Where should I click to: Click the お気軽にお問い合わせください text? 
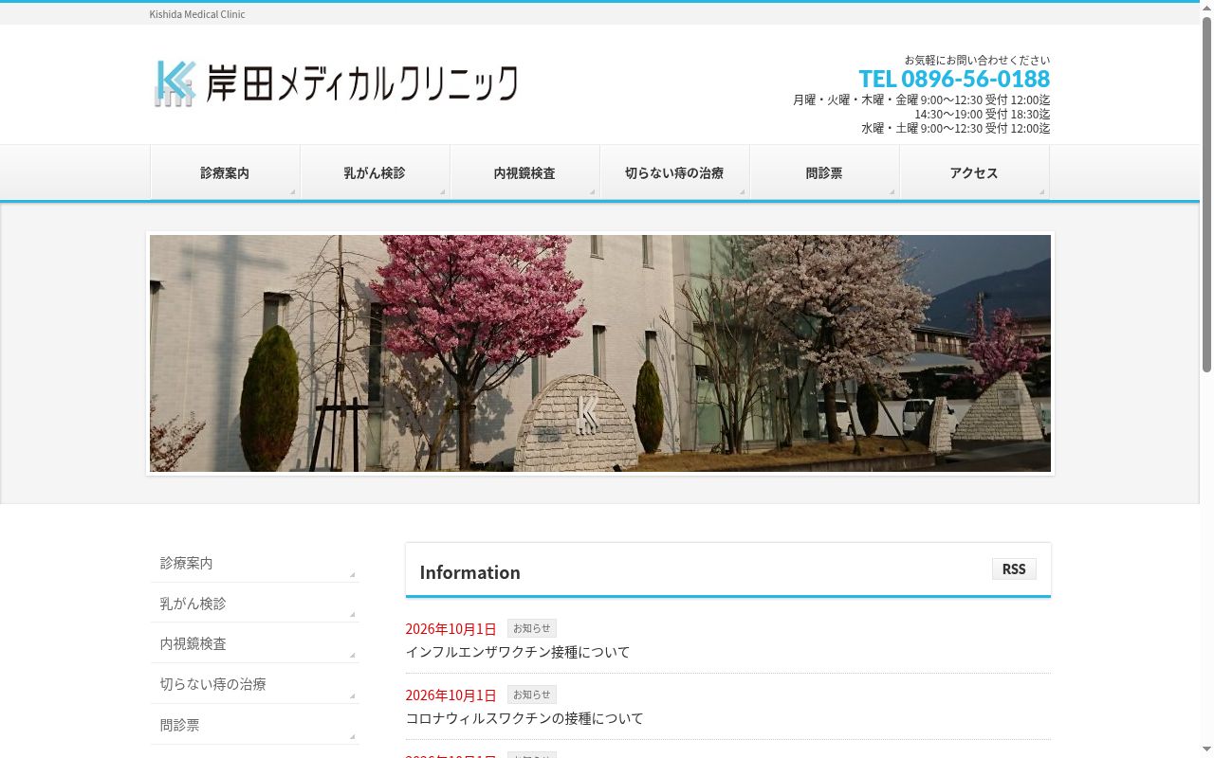[977, 60]
